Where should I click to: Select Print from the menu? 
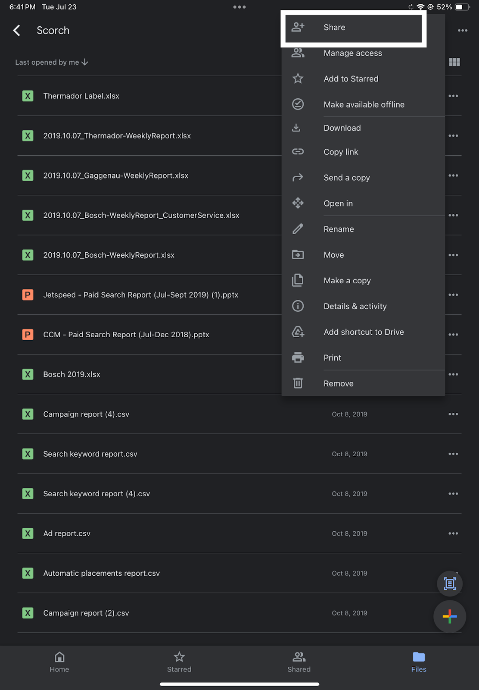pos(363,358)
